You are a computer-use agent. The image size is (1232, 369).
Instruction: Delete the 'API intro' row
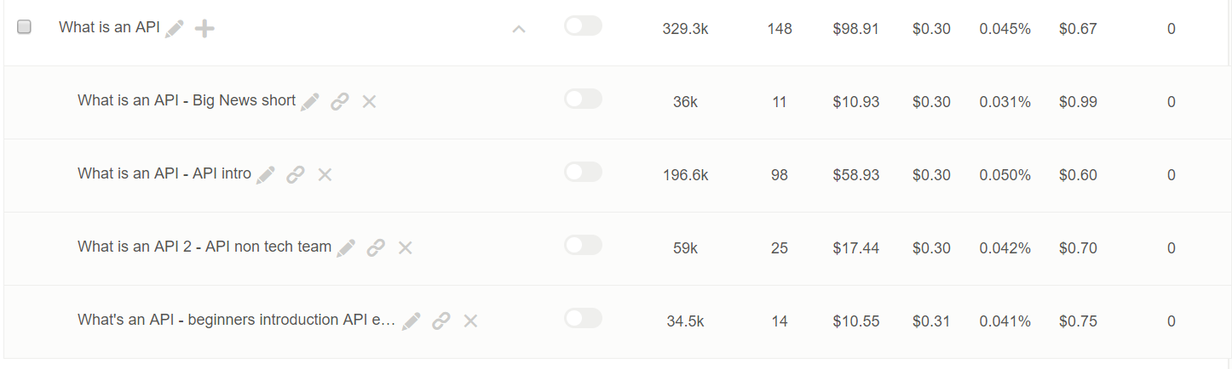pos(325,175)
